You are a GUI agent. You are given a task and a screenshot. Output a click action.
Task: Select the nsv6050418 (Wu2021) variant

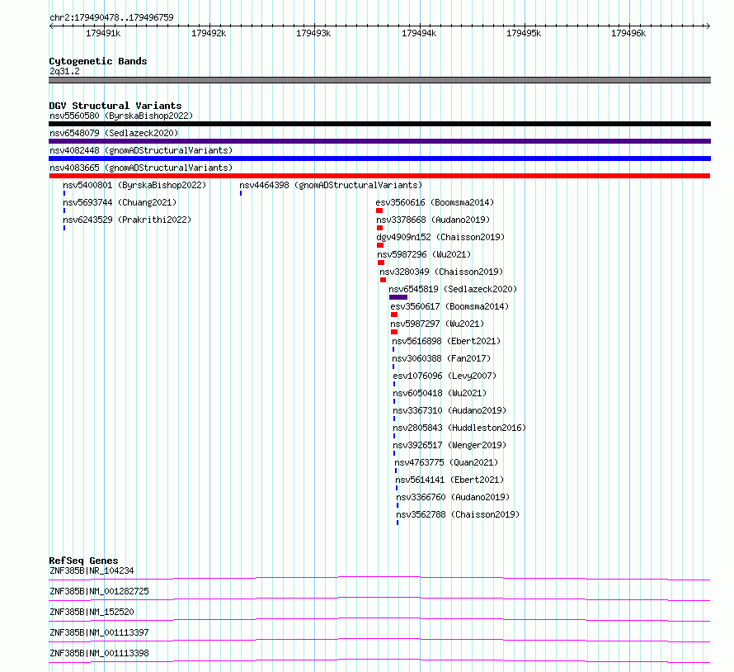(440, 393)
